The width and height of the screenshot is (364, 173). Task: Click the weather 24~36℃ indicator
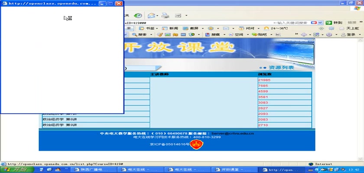click(276, 28)
